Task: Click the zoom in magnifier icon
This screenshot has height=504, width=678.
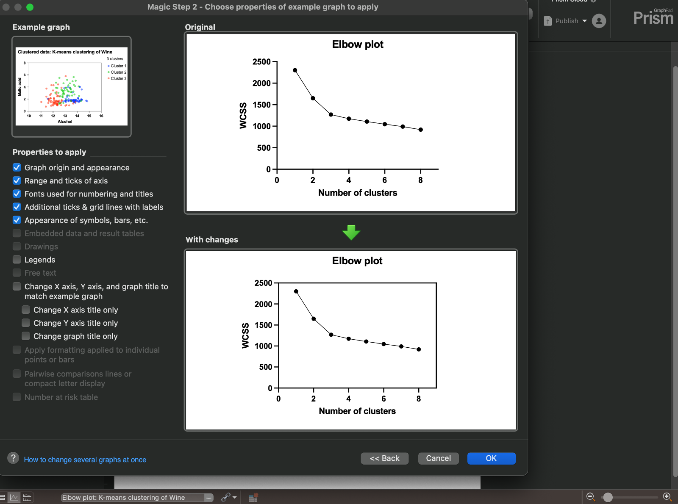Action: pyautogui.click(x=667, y=497)
